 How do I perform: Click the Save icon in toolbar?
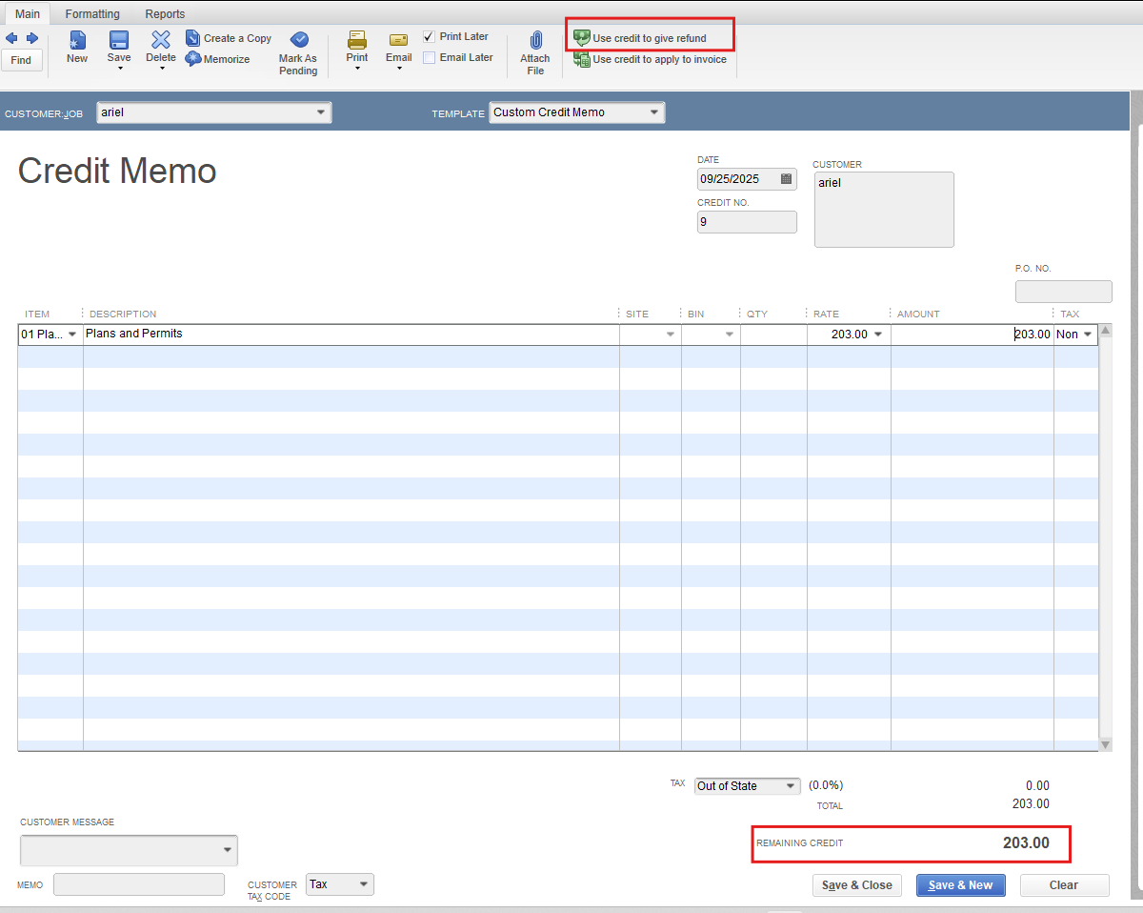[119, 40]
